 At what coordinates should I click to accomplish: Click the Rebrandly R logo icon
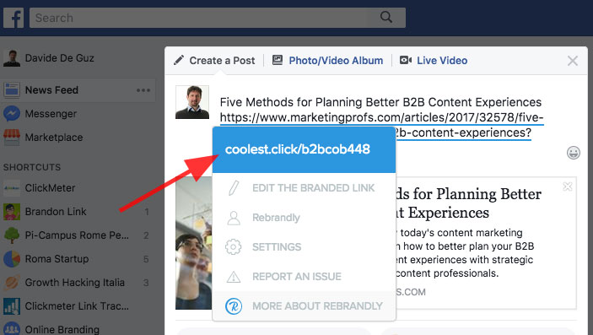pyautogui.click(x=234, y=306)
